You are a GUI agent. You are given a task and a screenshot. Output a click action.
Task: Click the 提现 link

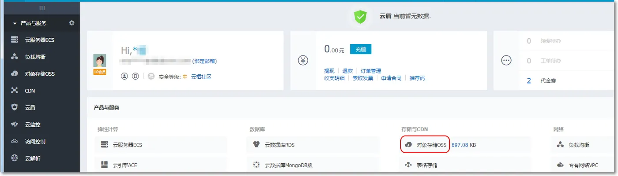click(x=329, y=71)
